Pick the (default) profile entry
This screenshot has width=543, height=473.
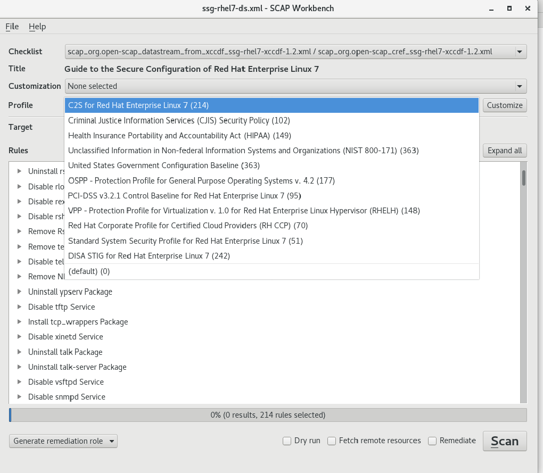89,271
